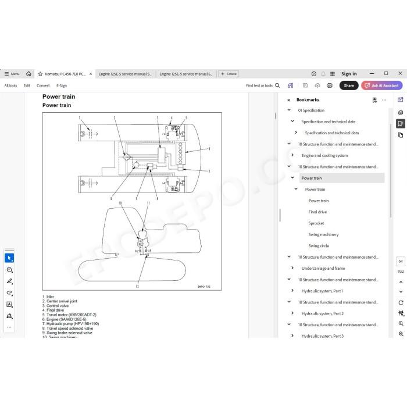Open the Help question mark icon

coord(314,74)
